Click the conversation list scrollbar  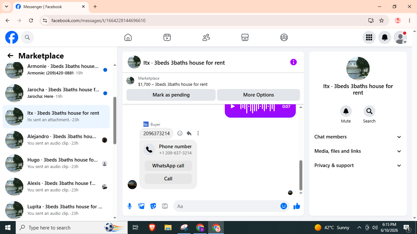pos(115,120)
